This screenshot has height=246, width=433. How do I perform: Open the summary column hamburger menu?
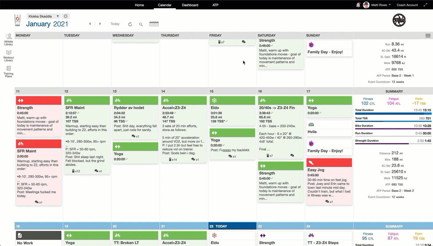coord(428,36)
